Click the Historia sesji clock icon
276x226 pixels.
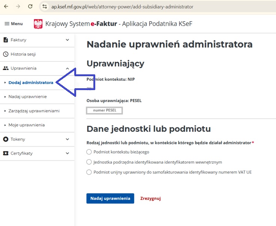click(6, 54)
